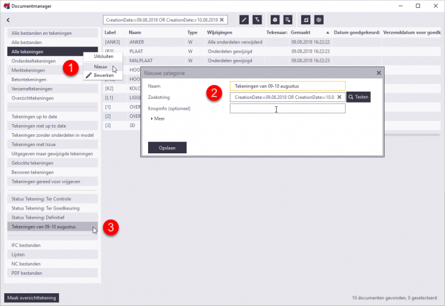Click the pencil edit icon in the toolbar
This screenshot has height=306, width=445.
click(244, 20)
